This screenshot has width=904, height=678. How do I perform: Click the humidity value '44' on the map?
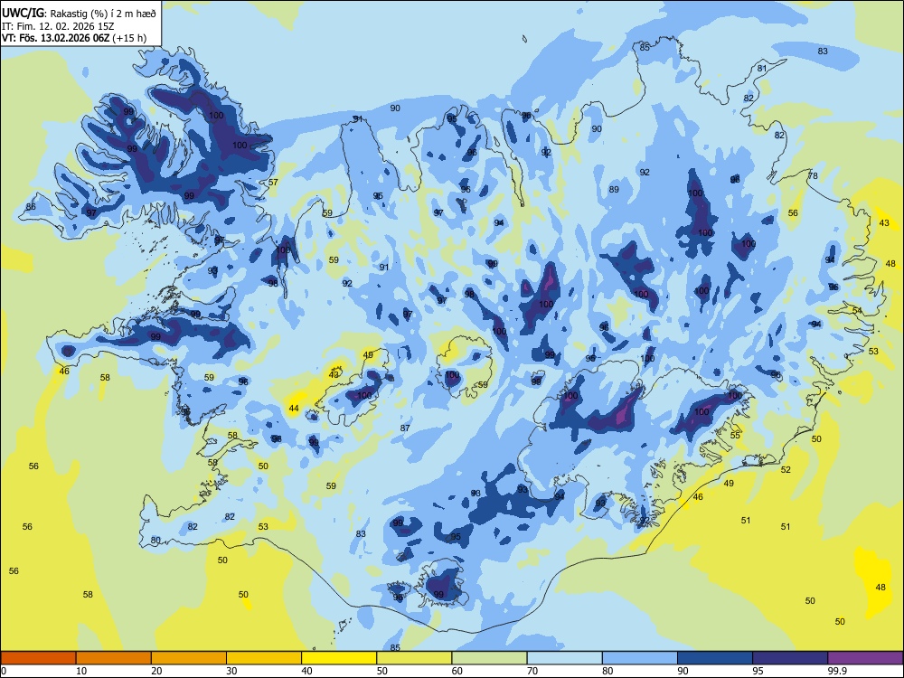point(294,409)
